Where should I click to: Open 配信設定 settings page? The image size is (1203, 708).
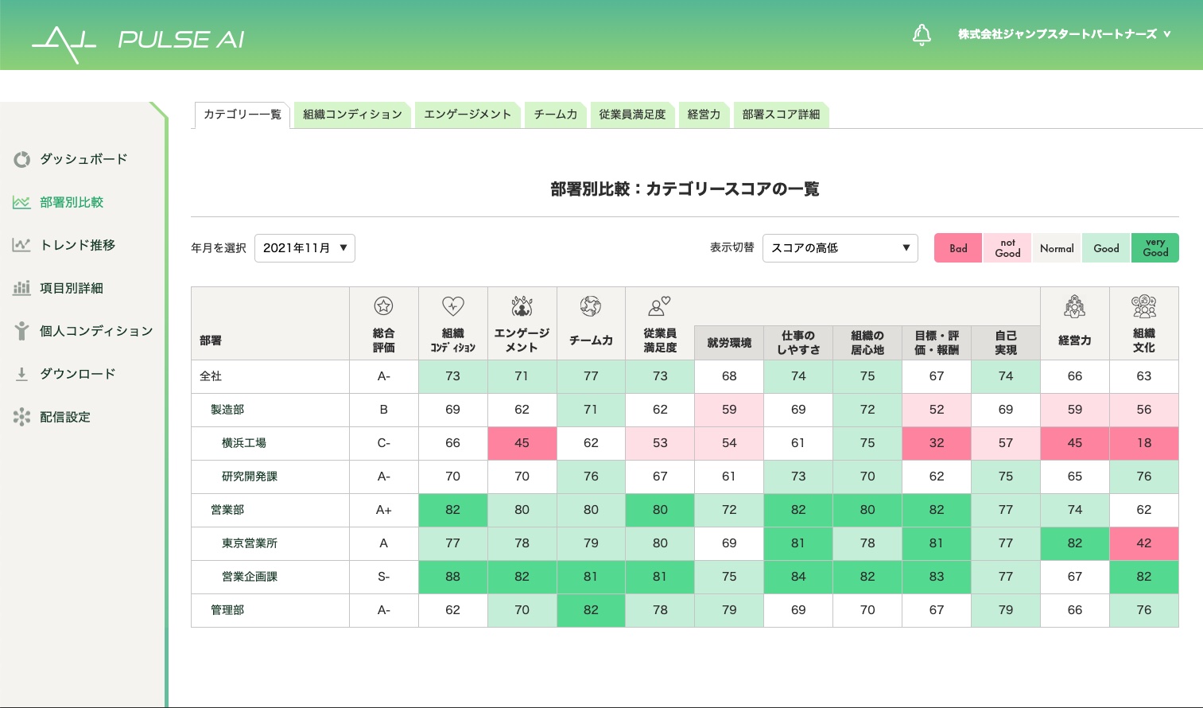click(x=64, y=417)
